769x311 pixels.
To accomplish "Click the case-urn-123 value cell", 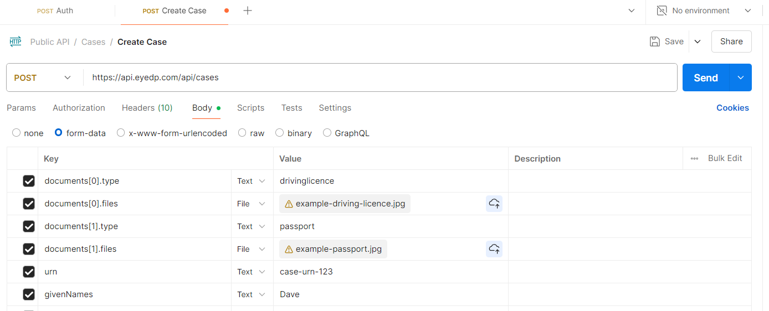I will pyautogui.click(x=391, y=272).
